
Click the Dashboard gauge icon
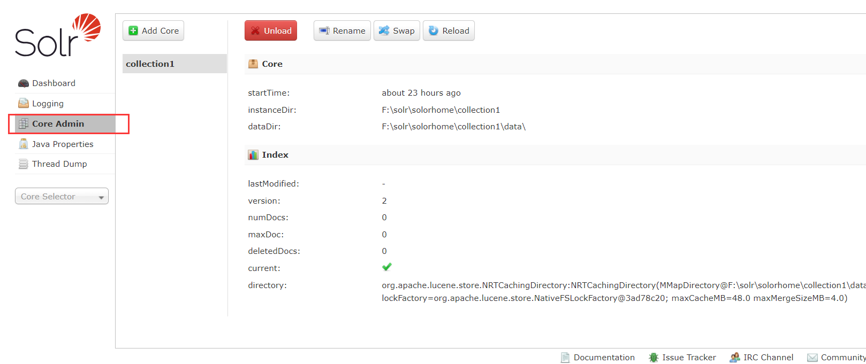click(x=24, y=83)
